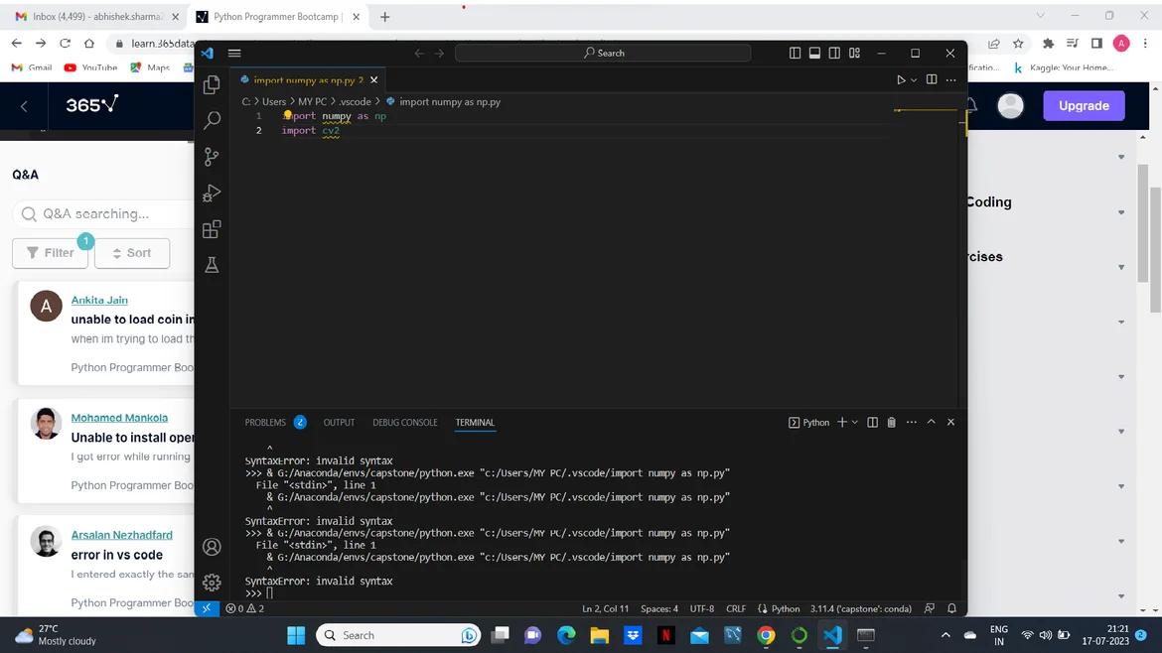
Task: Open the Run and Debug view
Action: pos(212,194)
